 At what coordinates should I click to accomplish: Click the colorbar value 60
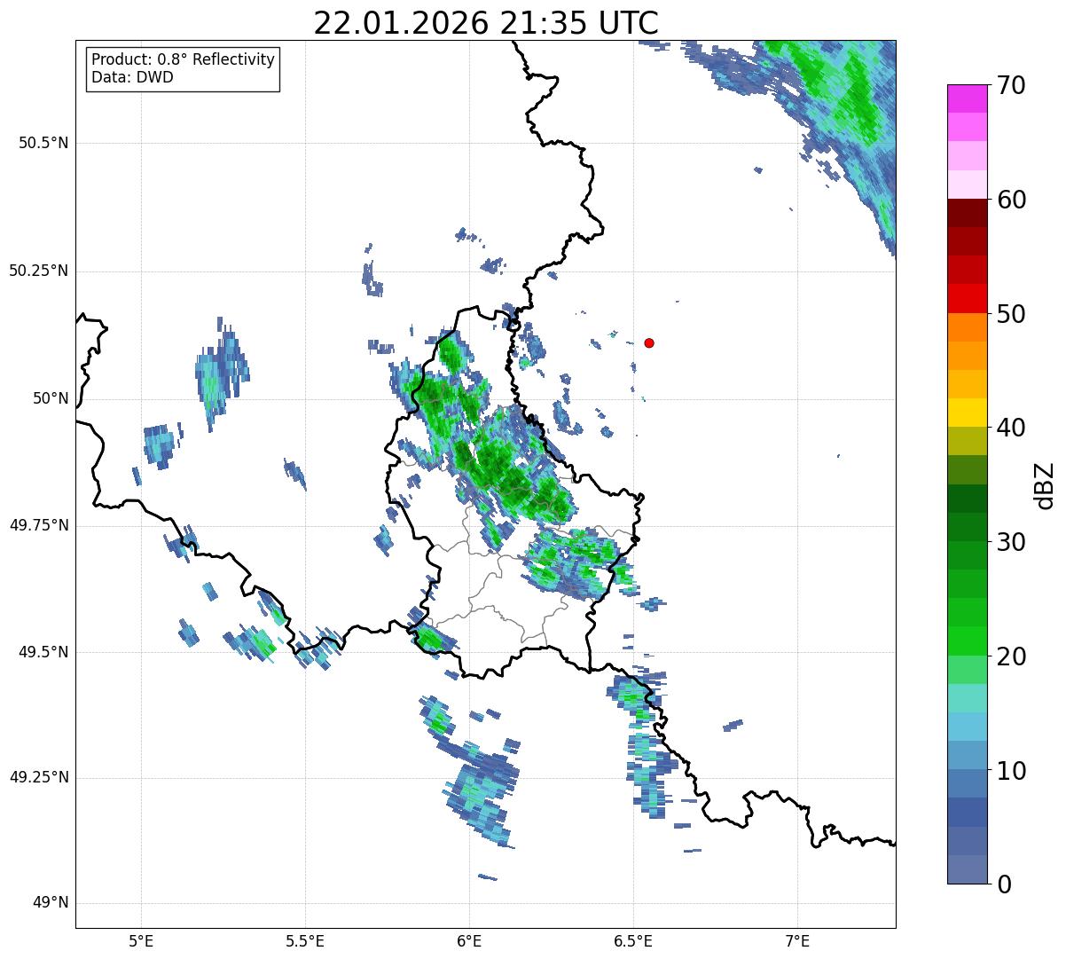(x=1010, y=200)
